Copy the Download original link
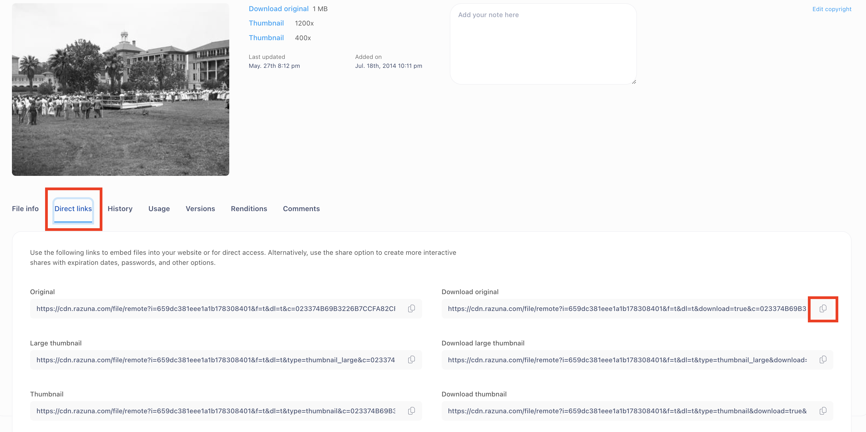 823,308
